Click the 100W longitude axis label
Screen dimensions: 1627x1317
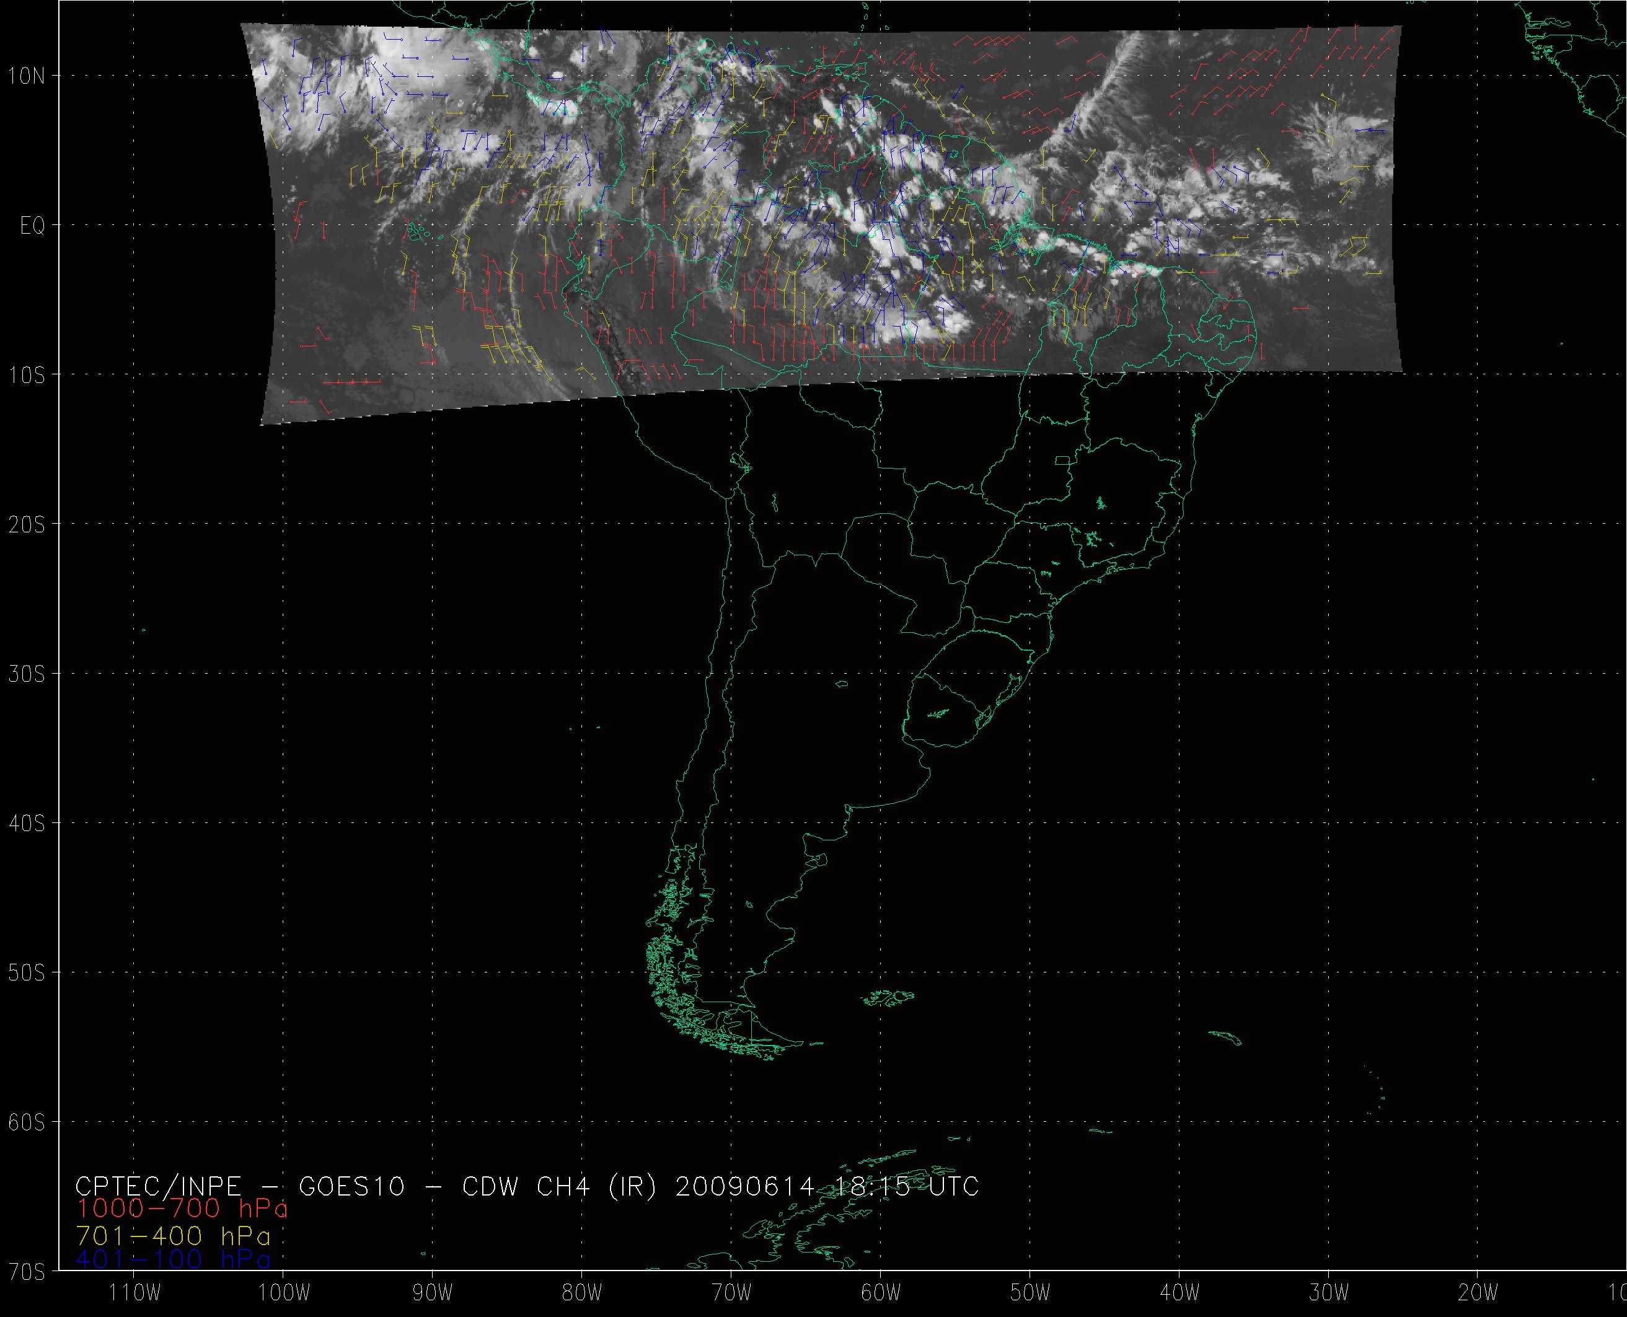(x=284, y=1293)
